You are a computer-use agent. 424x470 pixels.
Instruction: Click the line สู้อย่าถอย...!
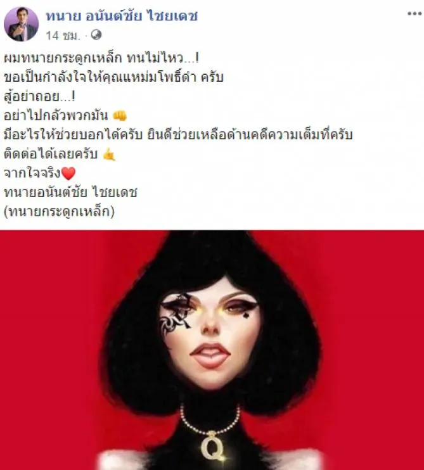[x=39, y=97]
